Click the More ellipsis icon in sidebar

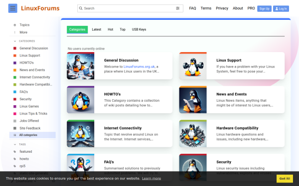click(x=14, y=32)
